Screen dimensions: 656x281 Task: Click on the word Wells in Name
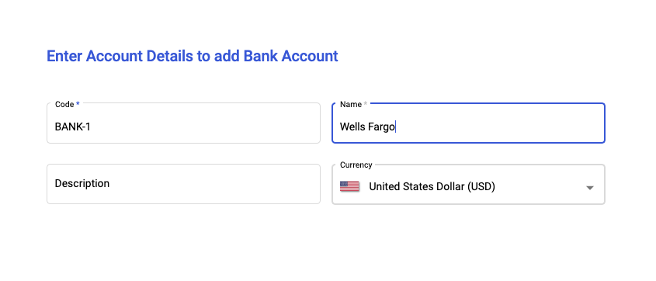[352, 127]
